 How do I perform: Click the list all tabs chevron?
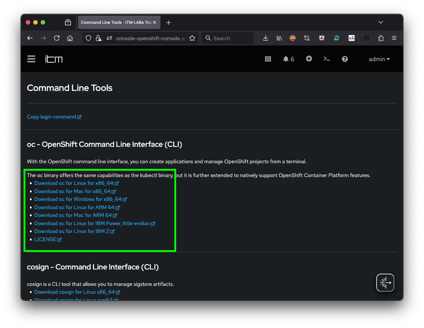(380, 22)
